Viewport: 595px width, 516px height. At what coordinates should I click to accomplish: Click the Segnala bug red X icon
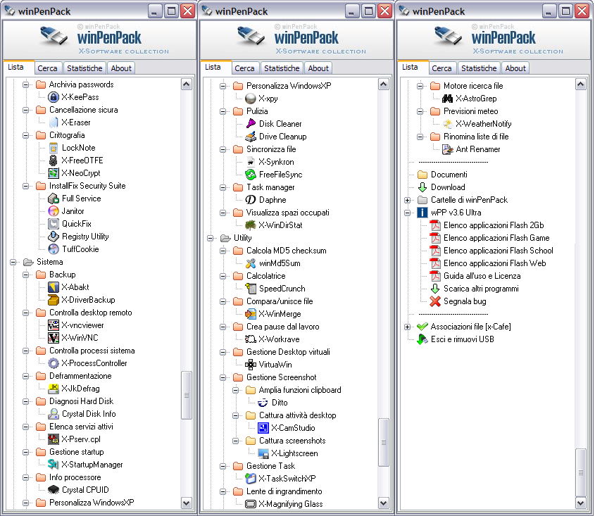435,301
